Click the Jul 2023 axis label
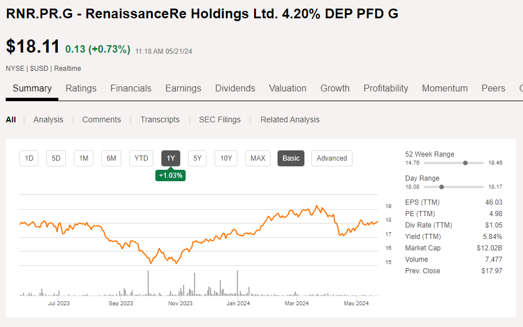523x327 pixels. coord(59,304)
